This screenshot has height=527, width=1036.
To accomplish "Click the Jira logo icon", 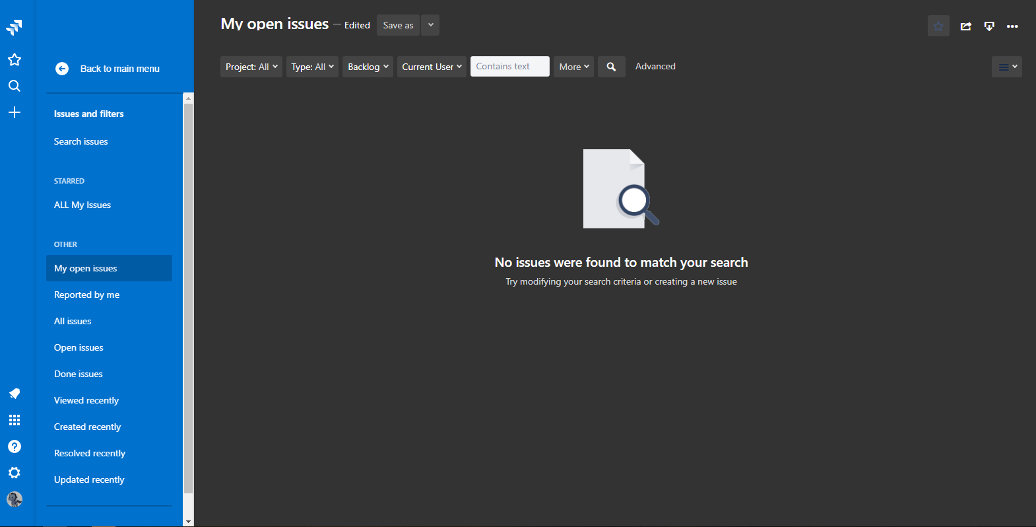I will click(x=15, y=27).
